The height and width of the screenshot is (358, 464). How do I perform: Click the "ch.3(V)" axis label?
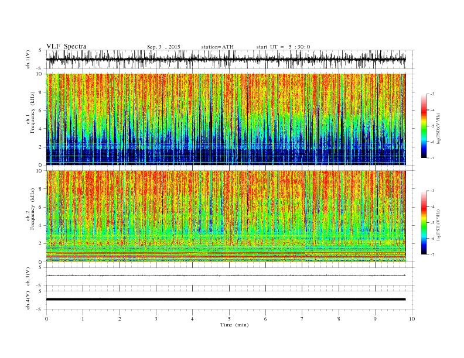28,277
